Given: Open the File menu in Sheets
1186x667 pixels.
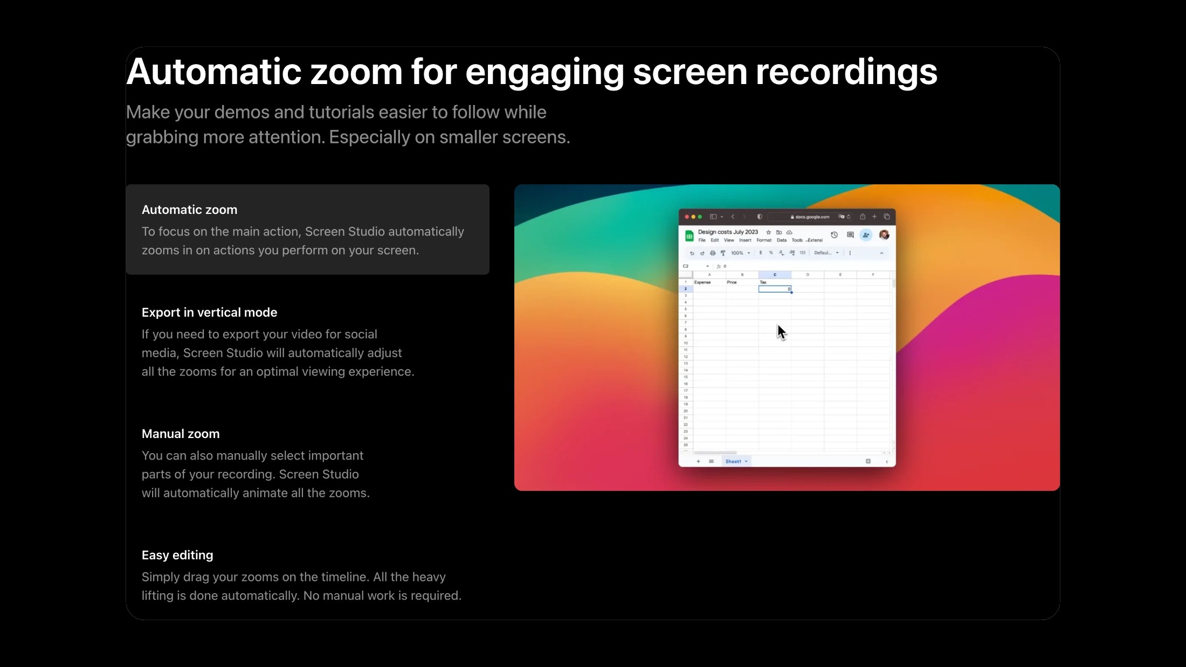Looking at the screenshot, I should (702, 240).
